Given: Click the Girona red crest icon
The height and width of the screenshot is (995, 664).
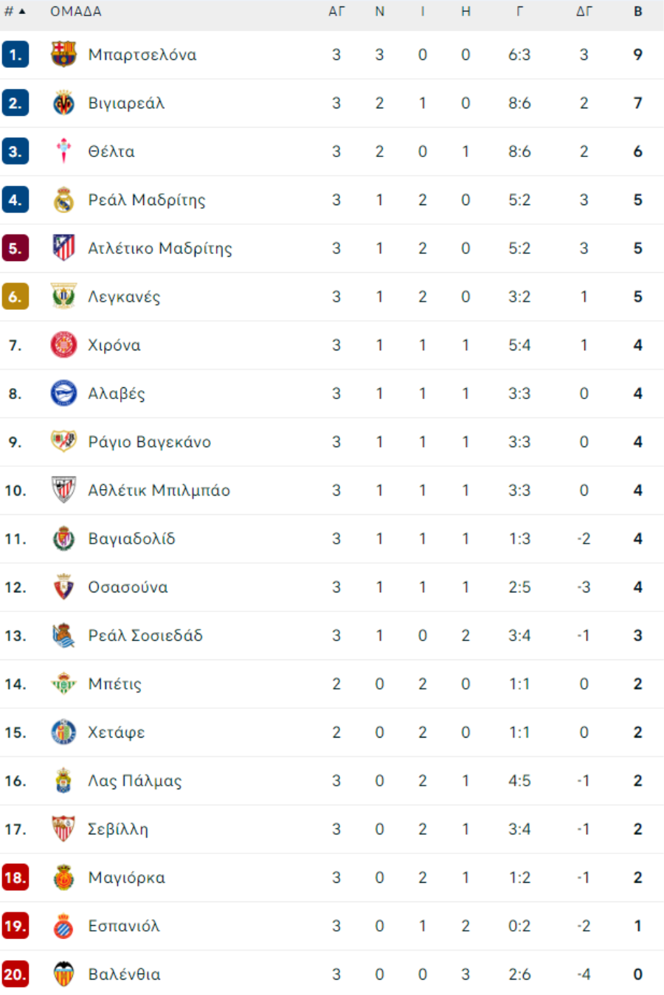Looking at the screenshot, I should coord(63,345).
